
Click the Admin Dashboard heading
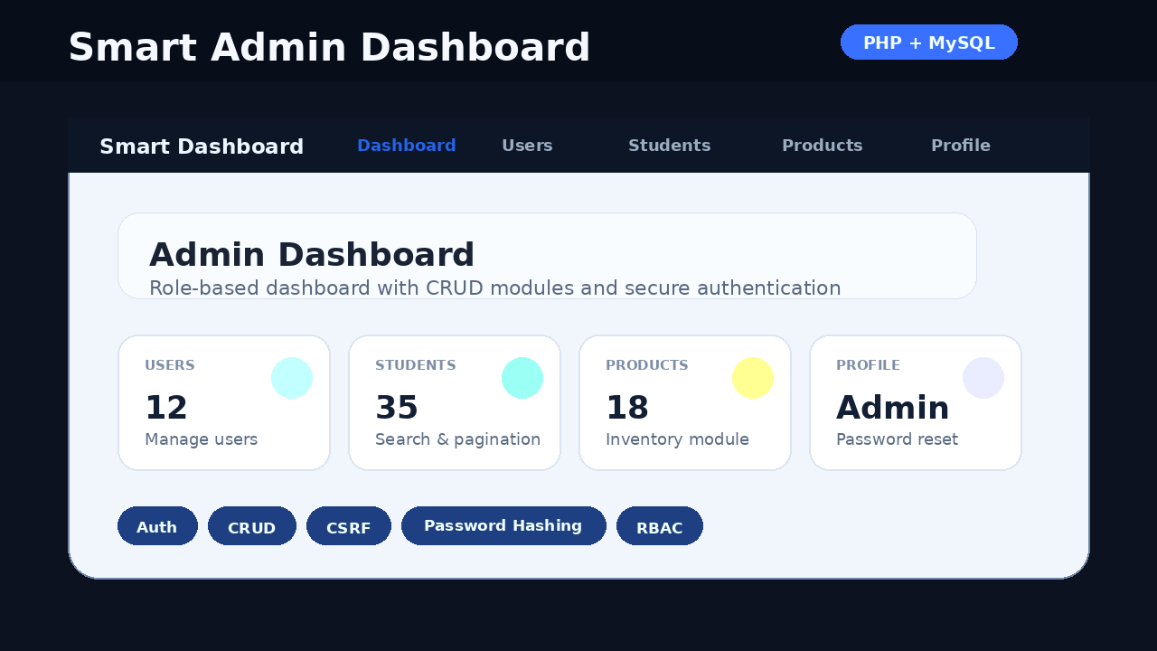tap(312, 255)
